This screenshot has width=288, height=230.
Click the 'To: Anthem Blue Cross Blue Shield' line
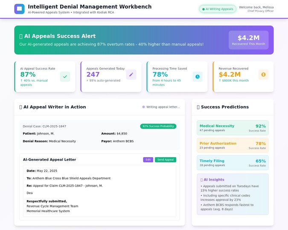click(69, 178)
